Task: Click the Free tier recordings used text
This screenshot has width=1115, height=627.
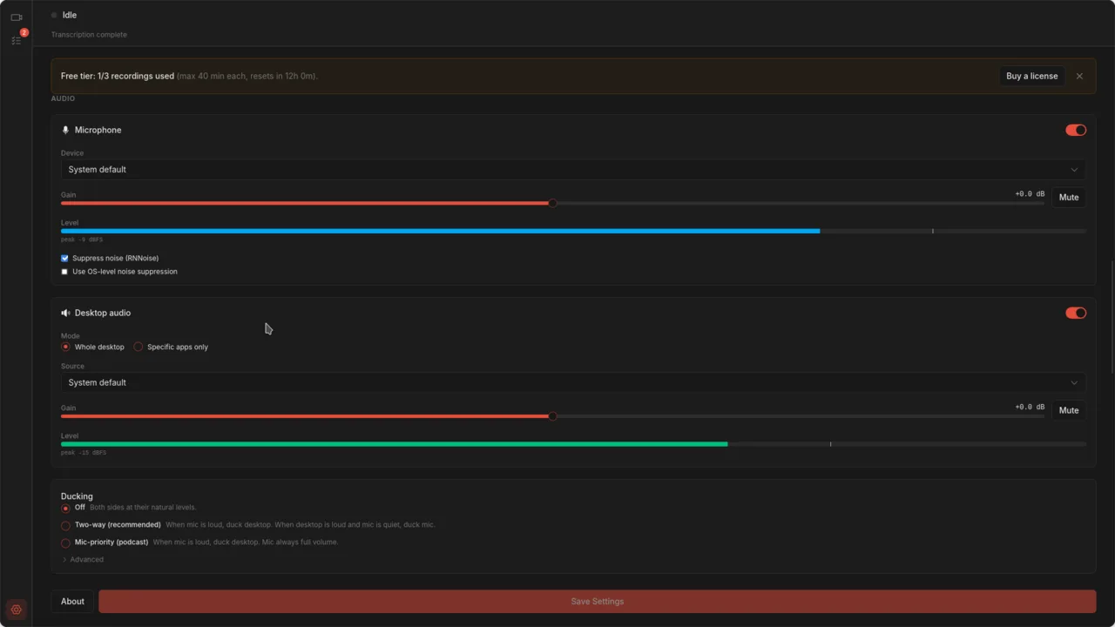Action: pos(118,76)
